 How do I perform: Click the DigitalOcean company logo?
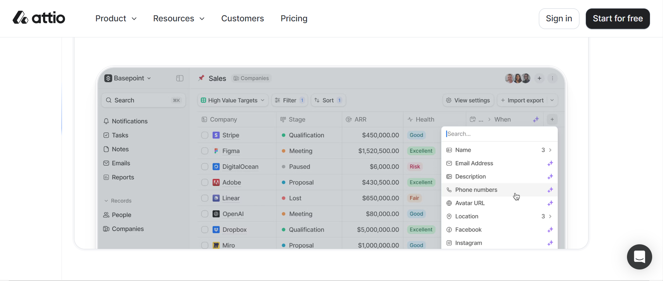[x=216, y=166]
